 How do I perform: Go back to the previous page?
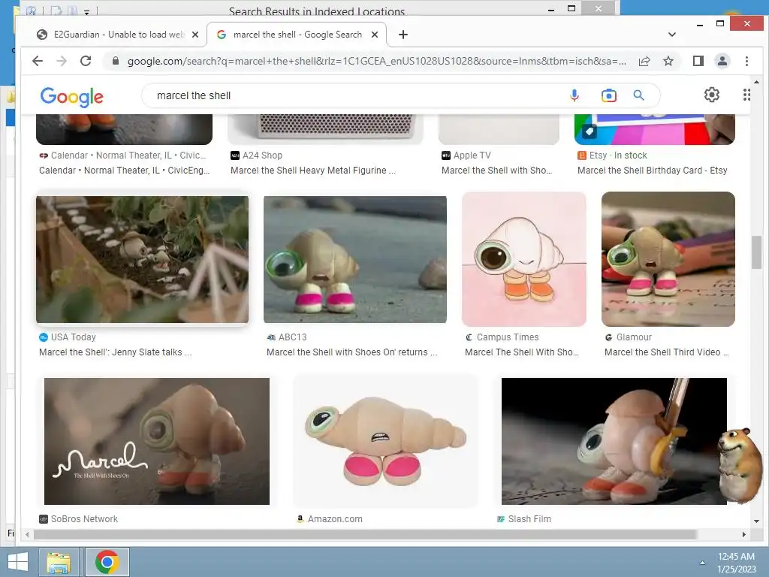[38, 61]
